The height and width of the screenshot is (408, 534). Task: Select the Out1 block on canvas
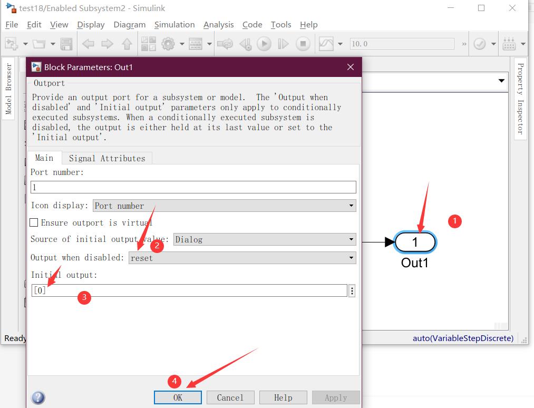415,242
